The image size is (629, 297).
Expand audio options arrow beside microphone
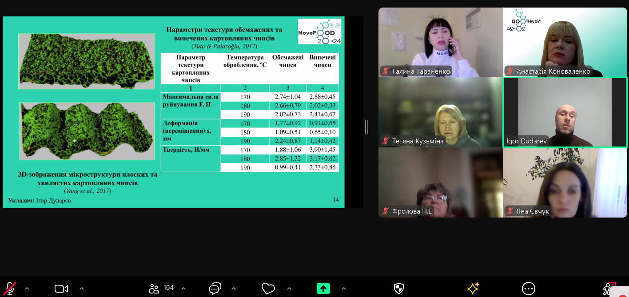click(x=27, y=289)
